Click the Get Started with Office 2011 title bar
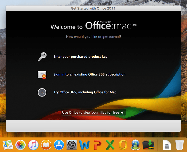Image resolution: width=187 pixels, height=152 pixels. (x=93, y=8)
